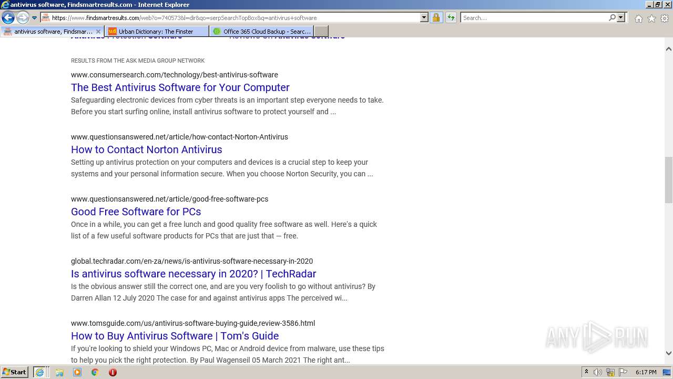673x379 pixels.
Task: Click the page scrollbar up arrow
Action: pos(669,49)
